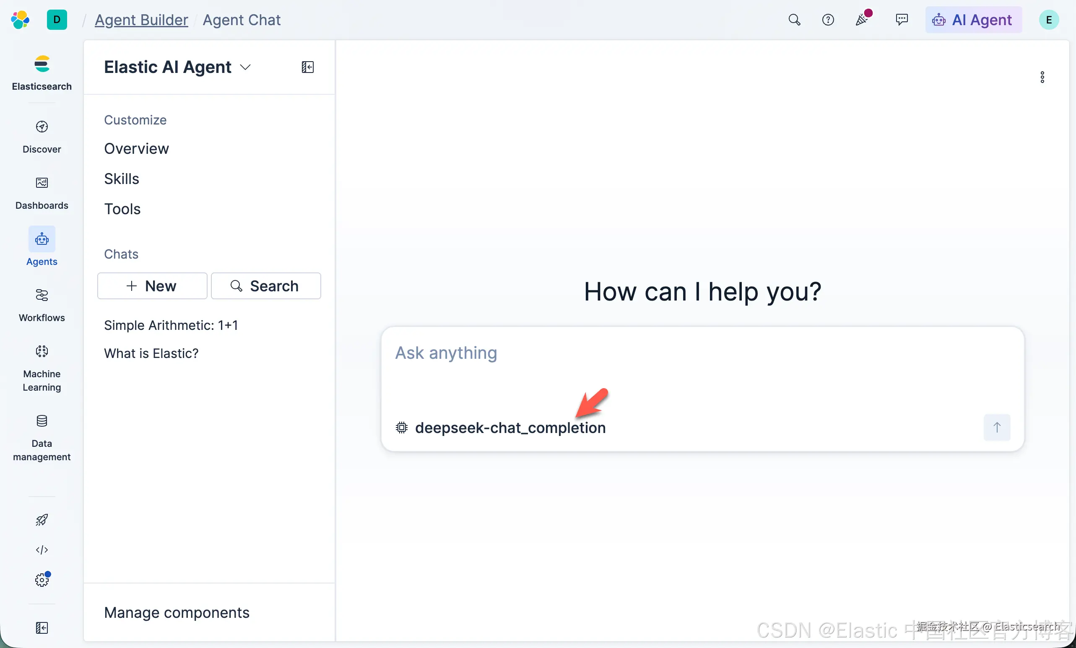Open the E user profile avatar
Image resolution: width=1076 pixels, height=648 pixels.
1049,20
